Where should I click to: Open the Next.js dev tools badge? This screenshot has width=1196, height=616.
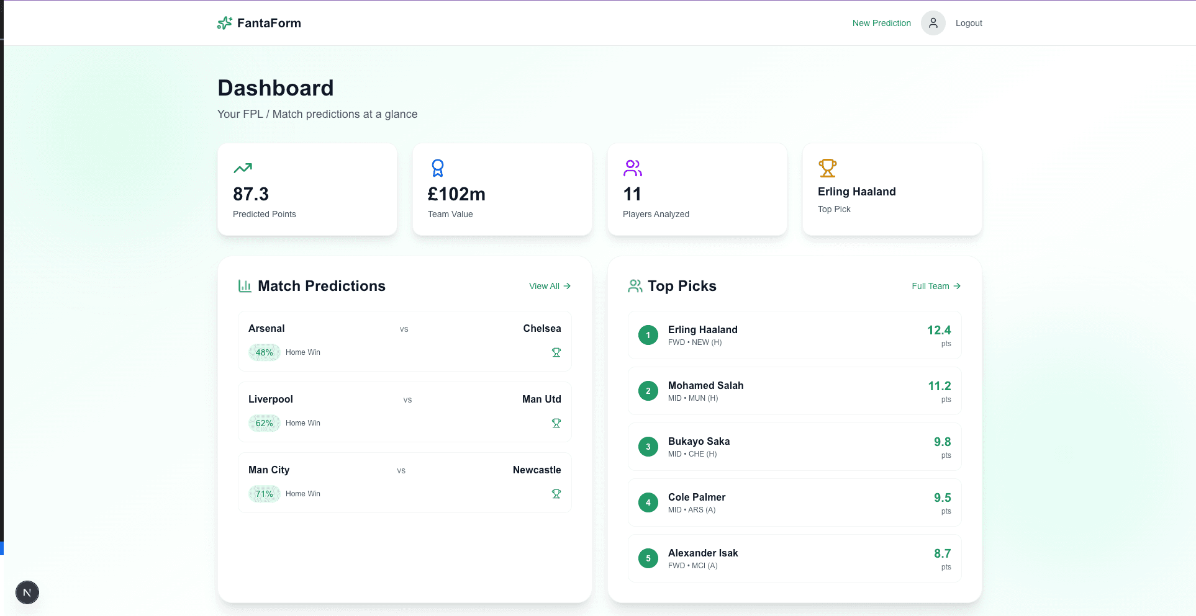[x=27, y=592]
